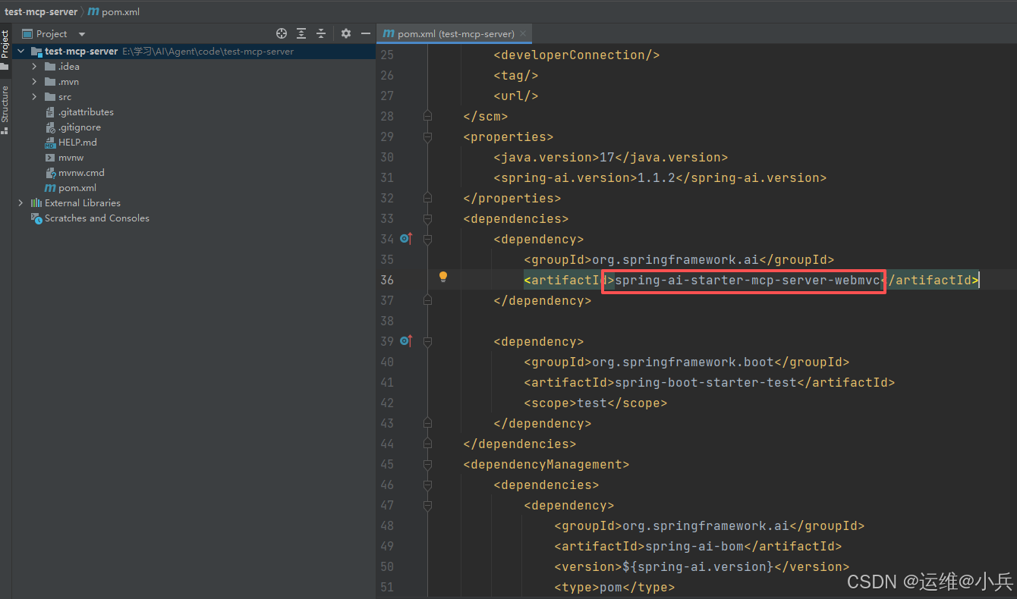Open Project panel settings gear

(x=346, y=33)
